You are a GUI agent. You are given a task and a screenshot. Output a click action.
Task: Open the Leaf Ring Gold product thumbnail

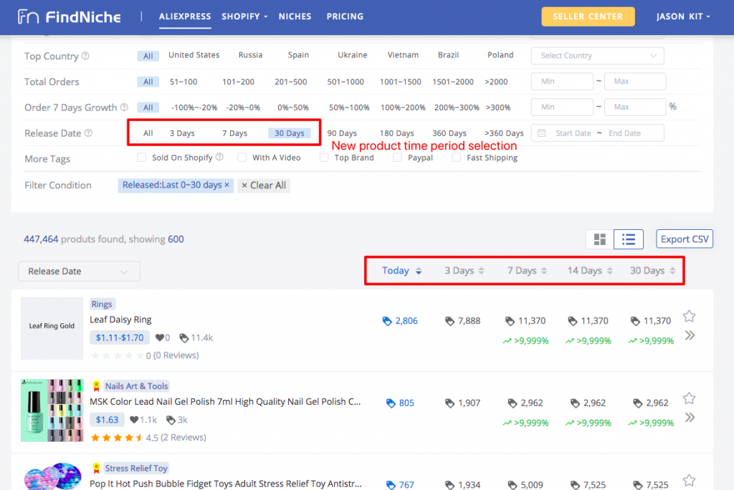(x=52, y=328)
